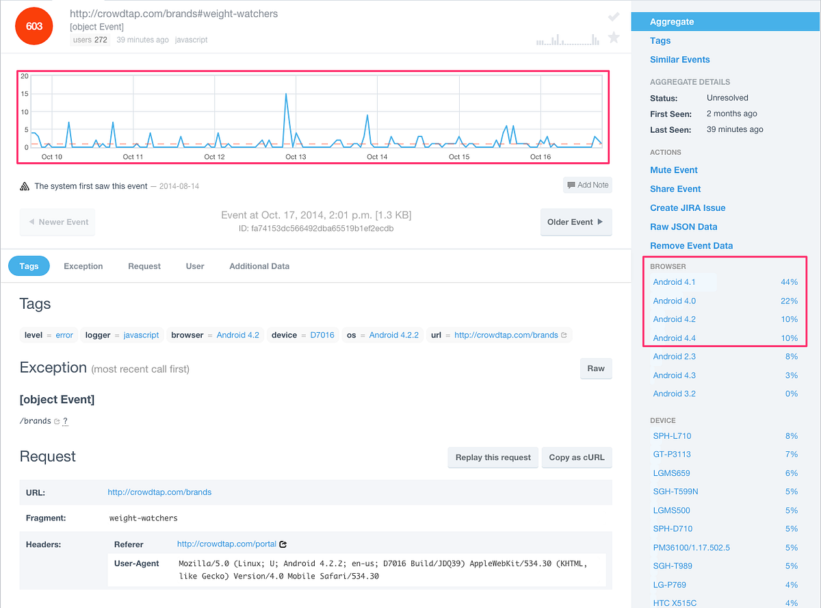Click the external link icon next to url tag
The width and height of the screenshot is (821, 608).
click(x=564, y=335)
